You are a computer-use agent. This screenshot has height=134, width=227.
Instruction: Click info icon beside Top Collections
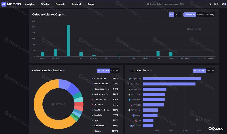point(150,71)
